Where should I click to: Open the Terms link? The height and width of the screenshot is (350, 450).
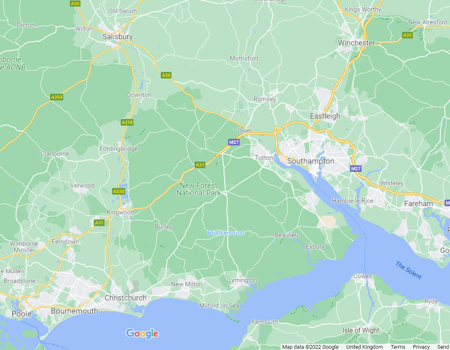(x=398, y=347)
